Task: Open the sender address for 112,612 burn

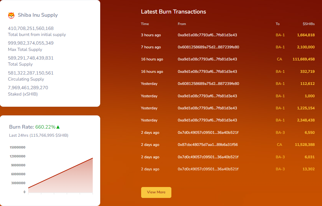Action: (x=208, y=84)
